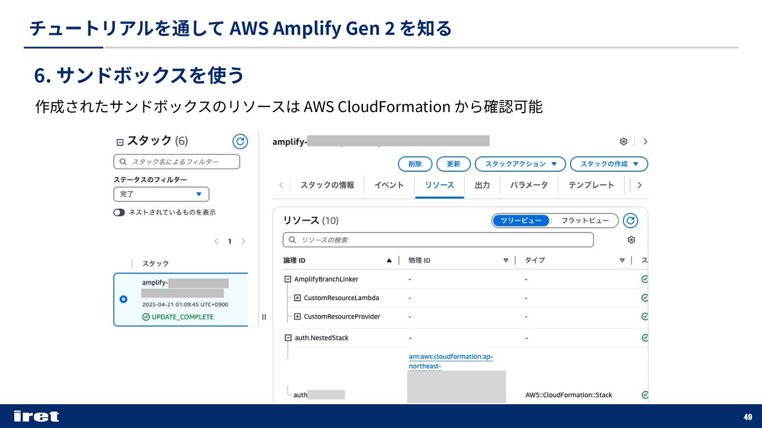The image size is (762, 428).
Task: Click the resource search field
Action: (438, 240)
